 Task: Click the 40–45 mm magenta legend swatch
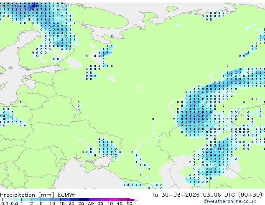(113, 200)
